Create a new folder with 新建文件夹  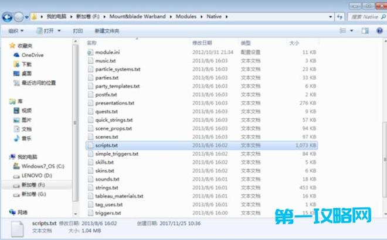tap(107, 31)
